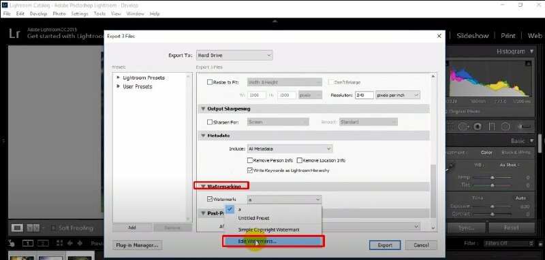The image size is (545, 260).
Task: Select the Red Eye Correction tool icon
Action: (478, 127)
